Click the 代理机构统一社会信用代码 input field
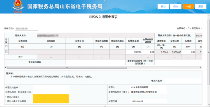 click(51, 92)
